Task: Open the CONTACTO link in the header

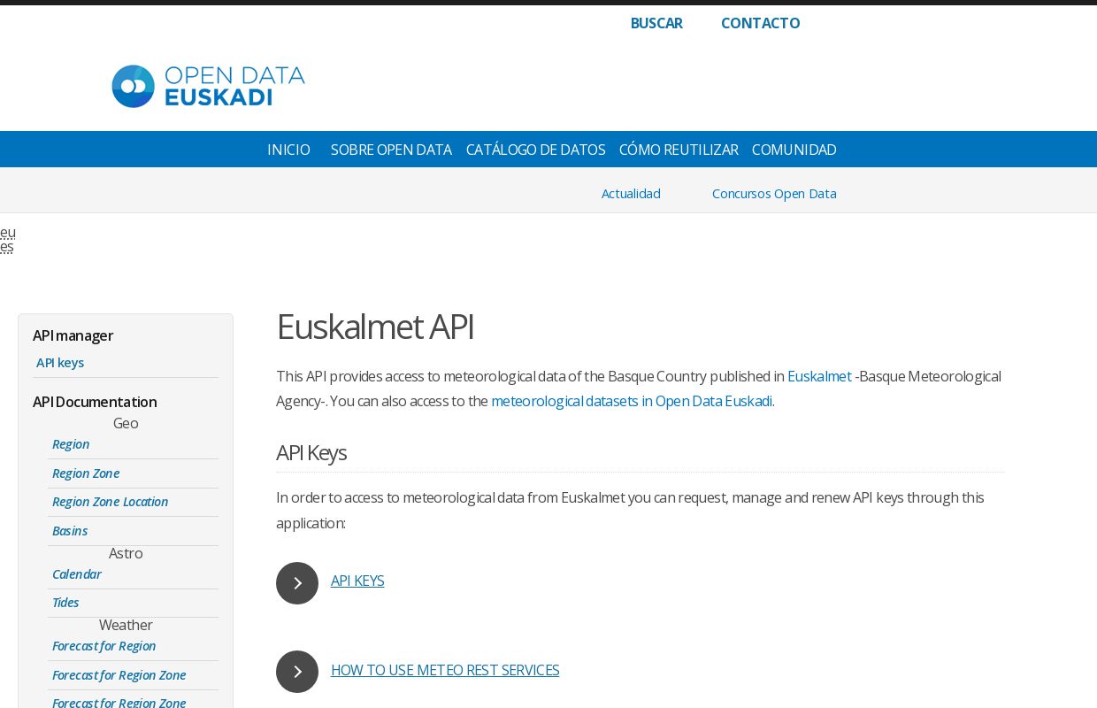Action: coord(760,23)
